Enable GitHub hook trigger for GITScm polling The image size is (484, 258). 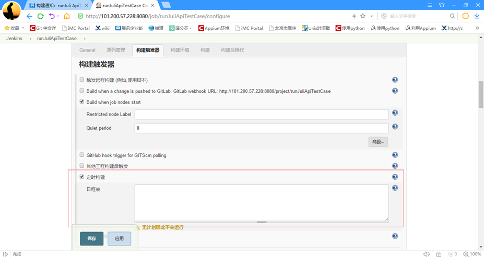(82, 155)
